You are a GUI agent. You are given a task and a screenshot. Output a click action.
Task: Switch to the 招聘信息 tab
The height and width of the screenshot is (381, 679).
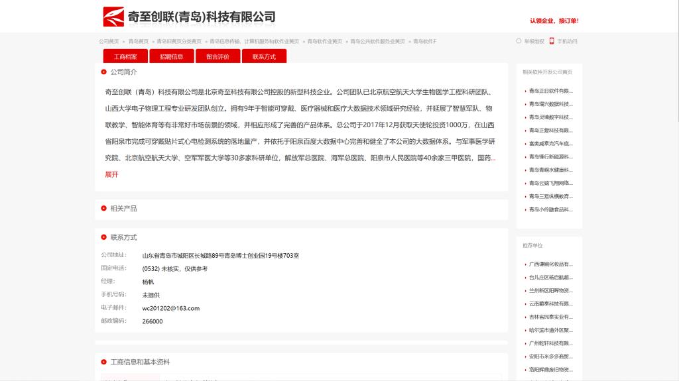pos(171,57)
